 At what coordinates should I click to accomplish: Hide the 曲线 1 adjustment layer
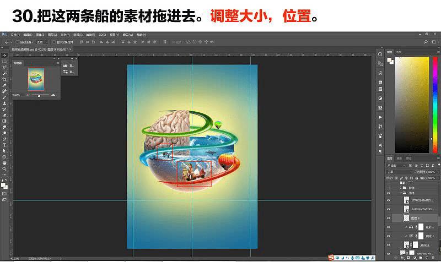pyautogui.click(x=389, y=236)
